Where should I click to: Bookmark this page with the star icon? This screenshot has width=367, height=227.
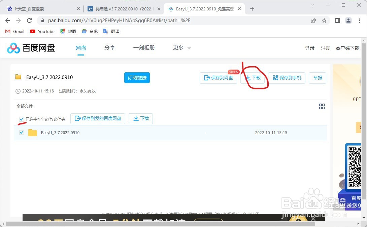tap(324, 21)
